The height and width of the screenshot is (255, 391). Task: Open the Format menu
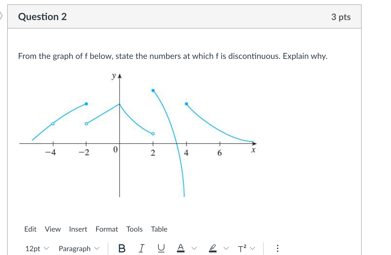(x=107, y=229)
